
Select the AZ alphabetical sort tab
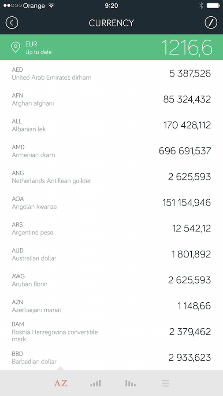coord(61,383)
